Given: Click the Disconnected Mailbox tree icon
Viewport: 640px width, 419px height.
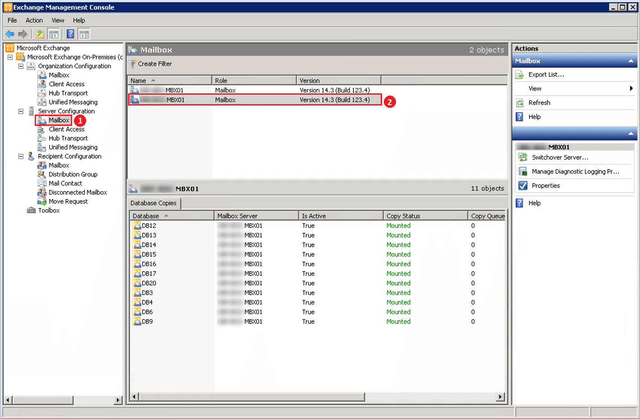Looking at the screenshot, I should click(42, 192).
